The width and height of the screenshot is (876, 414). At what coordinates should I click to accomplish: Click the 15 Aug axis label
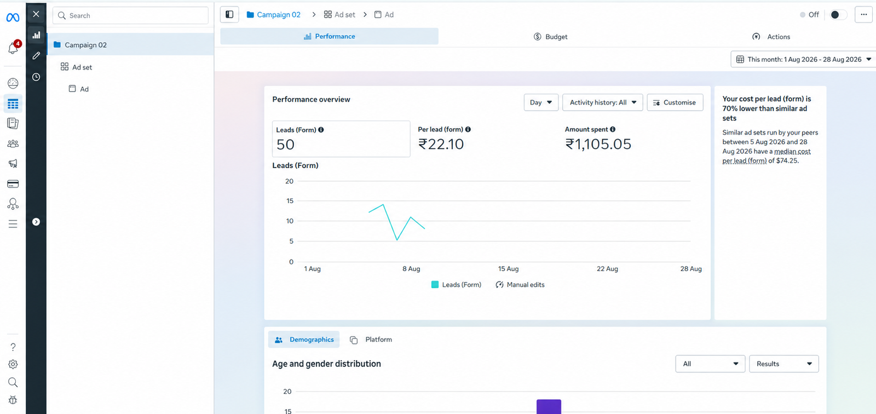coord(508,269)
